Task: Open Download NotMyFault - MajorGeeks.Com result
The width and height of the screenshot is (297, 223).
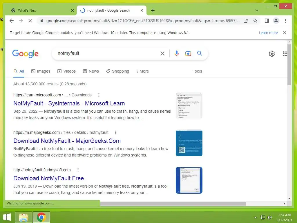Action: tap(67, 141)
